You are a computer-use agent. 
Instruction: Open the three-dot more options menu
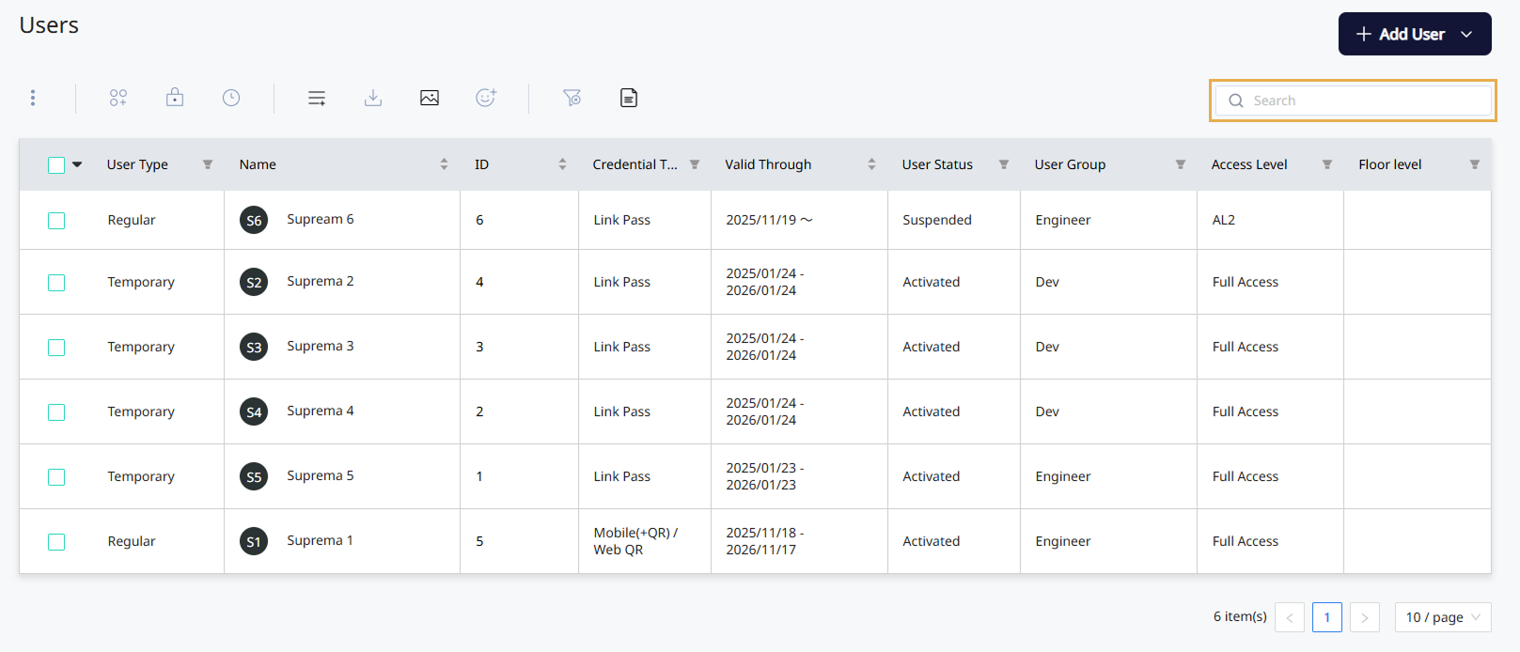[x=33, y=98]
